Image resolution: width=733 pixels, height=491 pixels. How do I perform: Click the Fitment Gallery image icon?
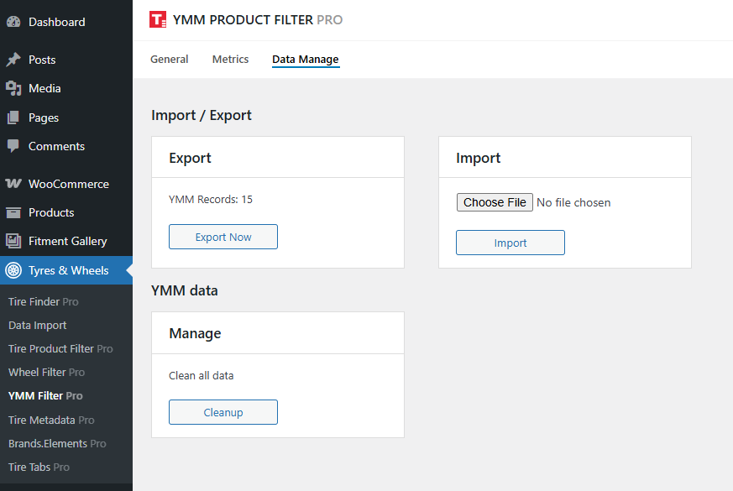click(13, 241)
